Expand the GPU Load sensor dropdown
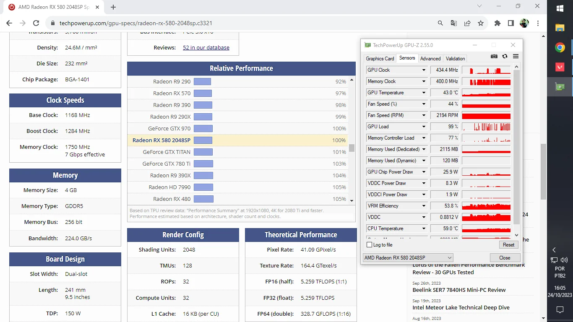The height and width of the screenshot is (322, 573). click(424, 127)
